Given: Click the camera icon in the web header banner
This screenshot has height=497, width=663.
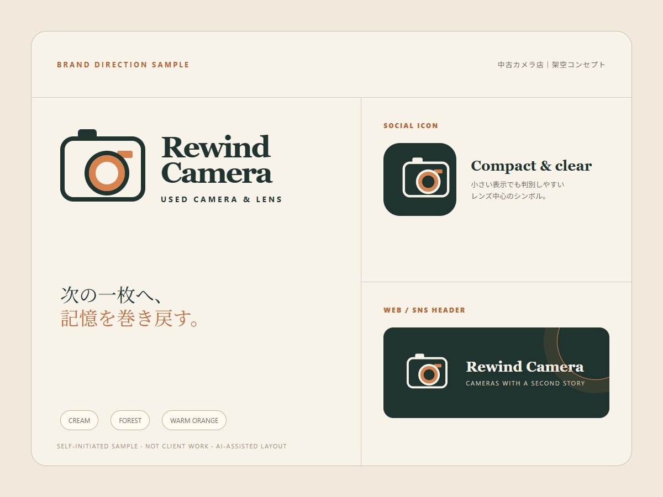Looking at the screenshot, I should point(427,371).
